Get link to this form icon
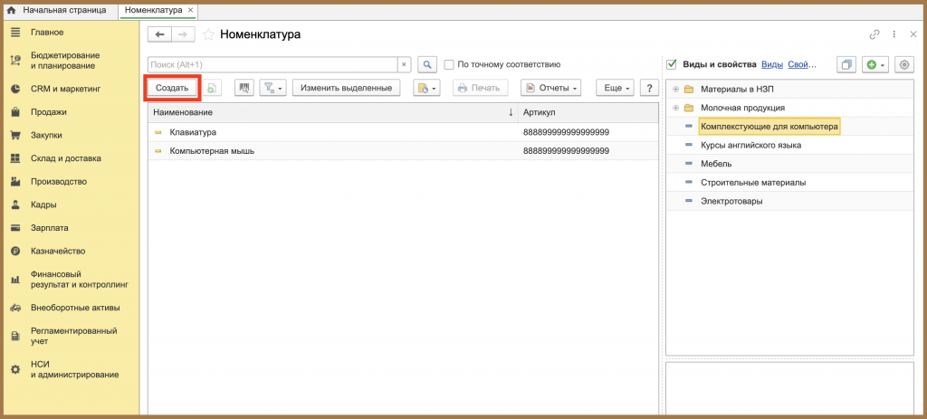 coord(874,34)
